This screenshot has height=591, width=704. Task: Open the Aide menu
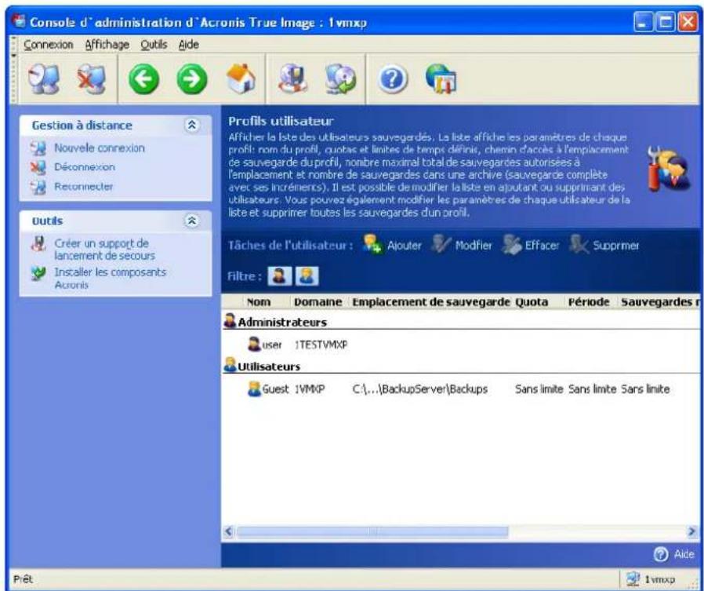click(x=189, y=45)
